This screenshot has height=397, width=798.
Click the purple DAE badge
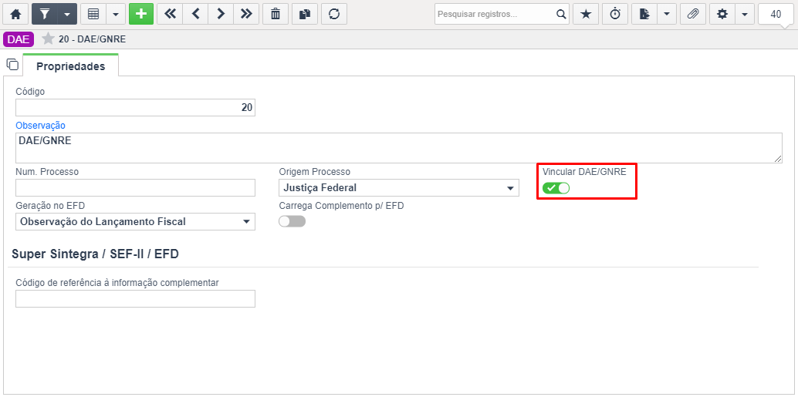click(x=19, y=39)
